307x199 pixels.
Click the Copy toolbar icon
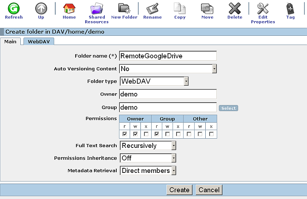[x=180, y=8]
